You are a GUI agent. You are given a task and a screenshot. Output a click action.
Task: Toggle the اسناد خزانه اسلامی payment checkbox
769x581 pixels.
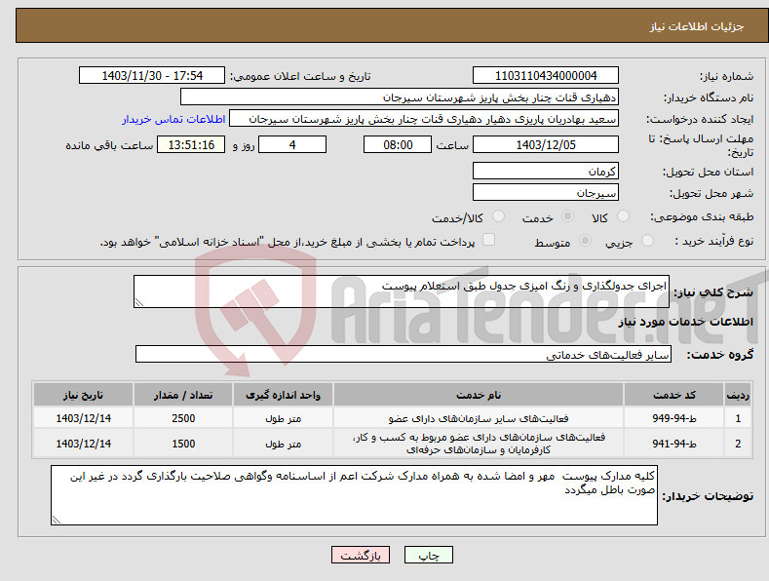click(488, 240)
